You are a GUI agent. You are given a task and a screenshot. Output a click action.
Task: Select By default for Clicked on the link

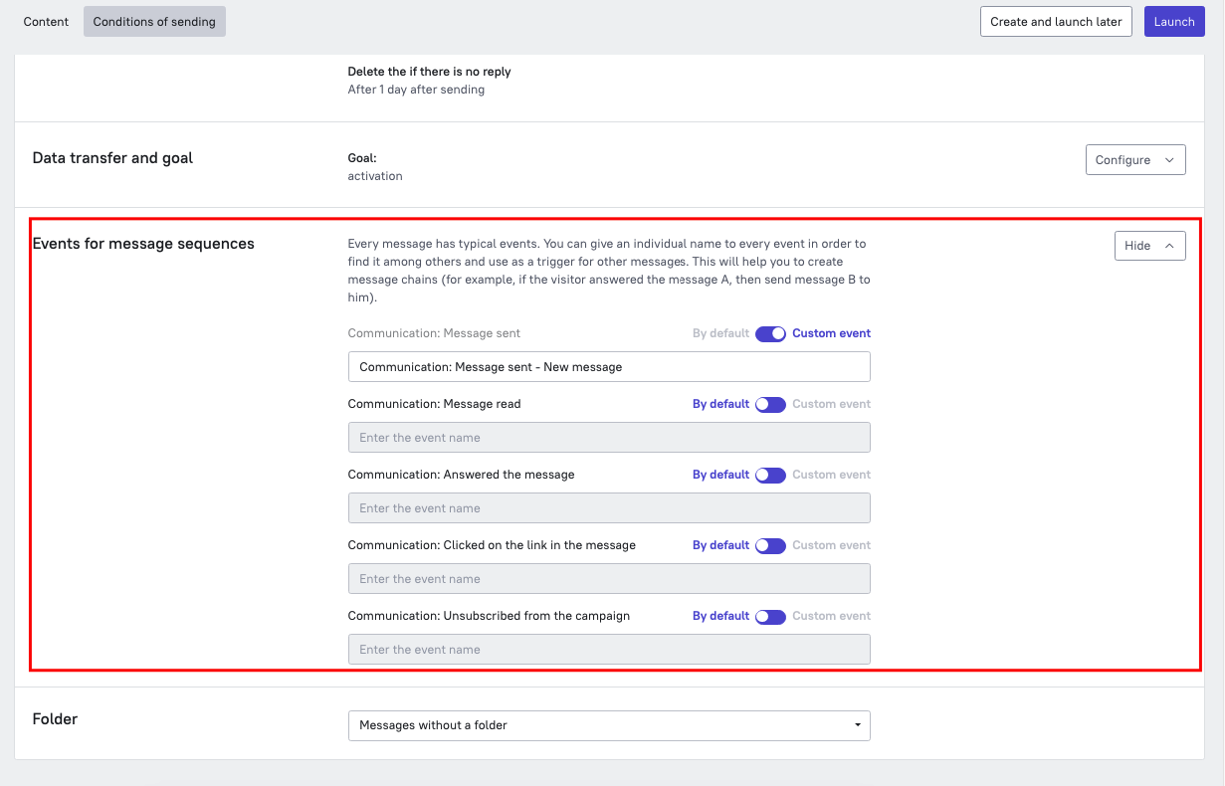[x=720, y=546]
